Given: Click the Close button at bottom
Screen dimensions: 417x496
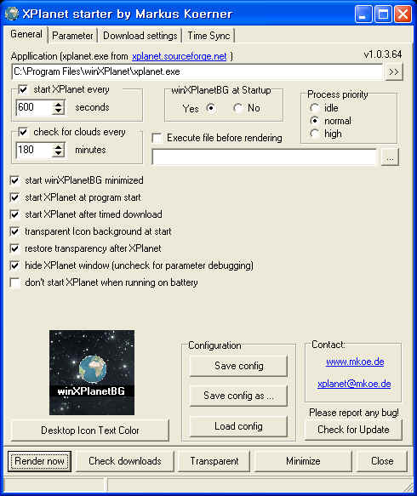Looking at the screenshot, I should click(382, 461).
